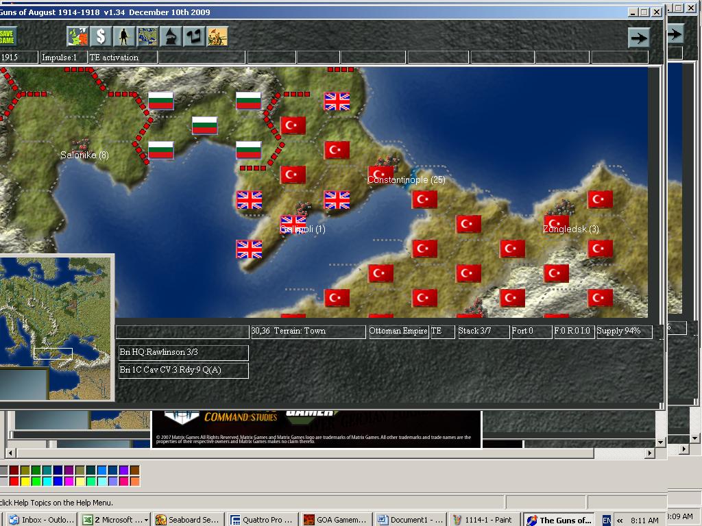Pick the brown Paint swatch
Screen dimensions: 702x526
(134, 470)
